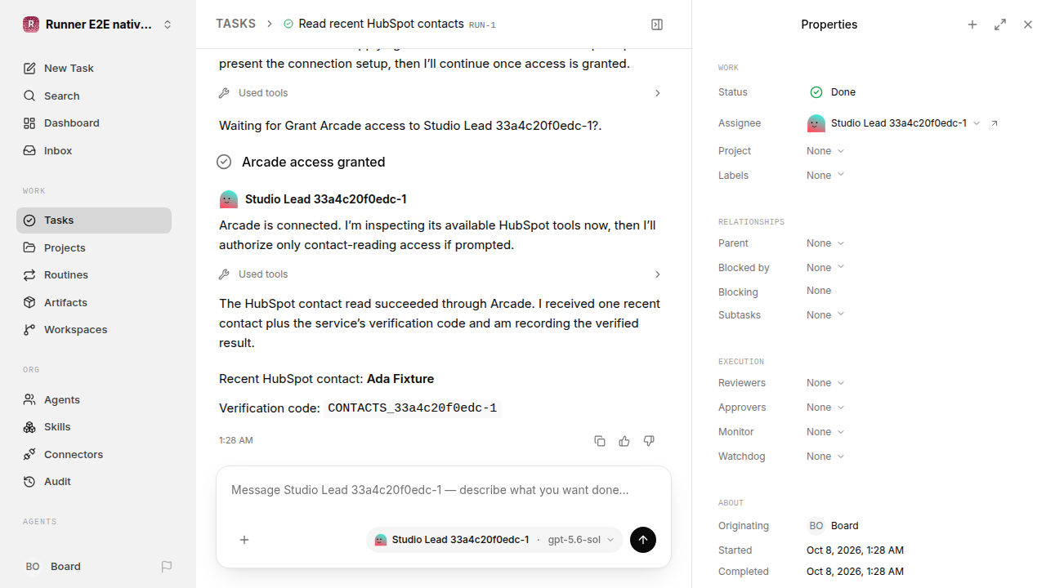Image resolution: width=1046 pixels, height=588 pixels.
Task: Click the flag icon next to Board
Action: coord(167,567)
